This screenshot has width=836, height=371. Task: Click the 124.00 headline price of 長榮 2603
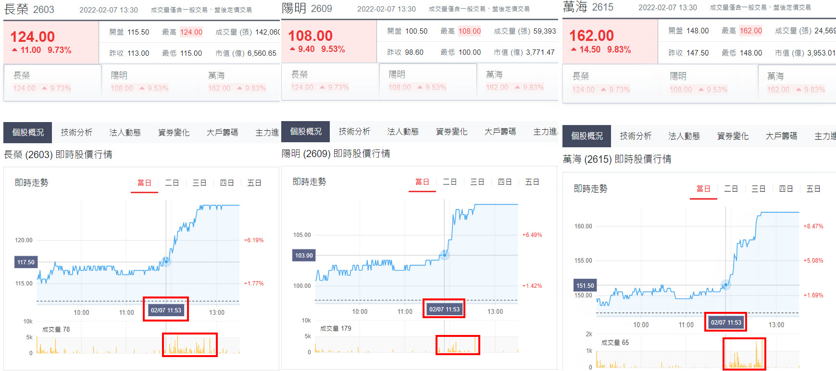click(33, 37)
